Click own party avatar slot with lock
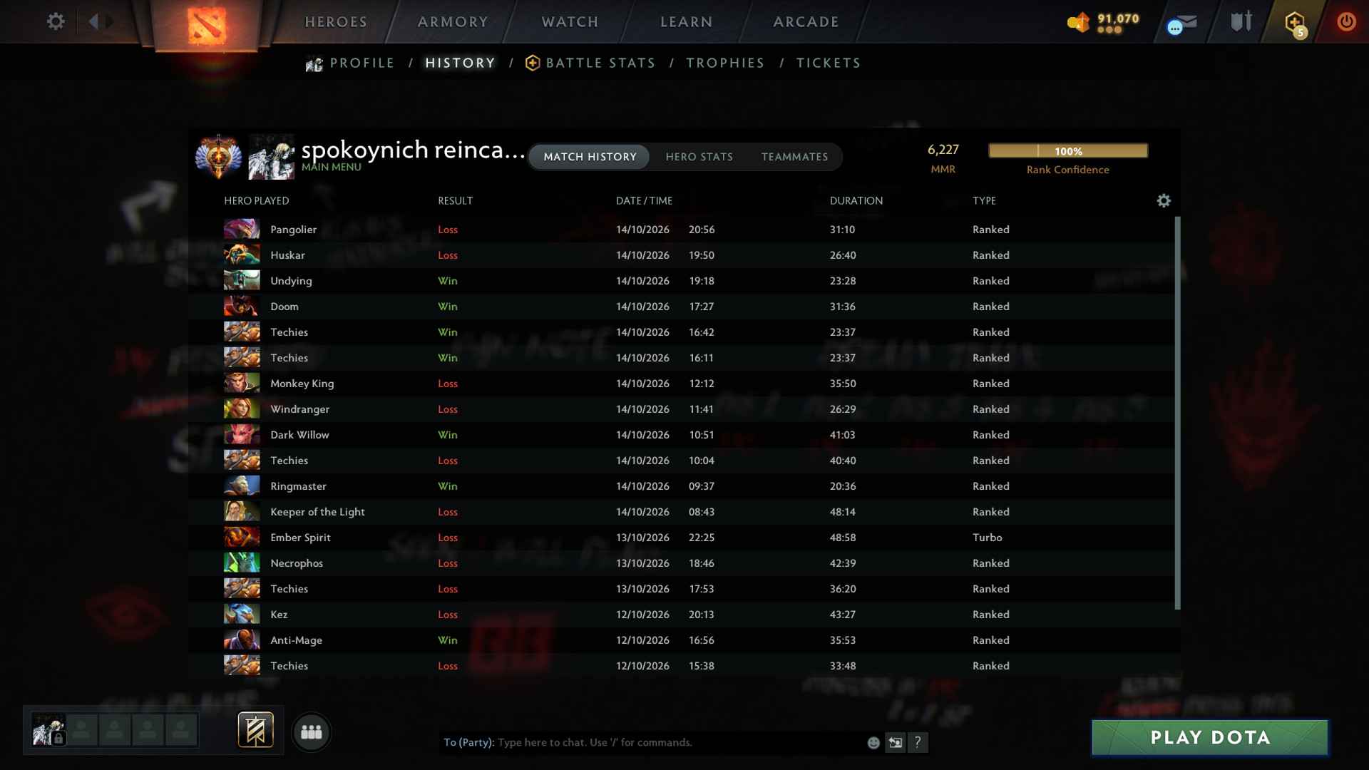Screen dimensions: 1369x770 pos(48,730)
